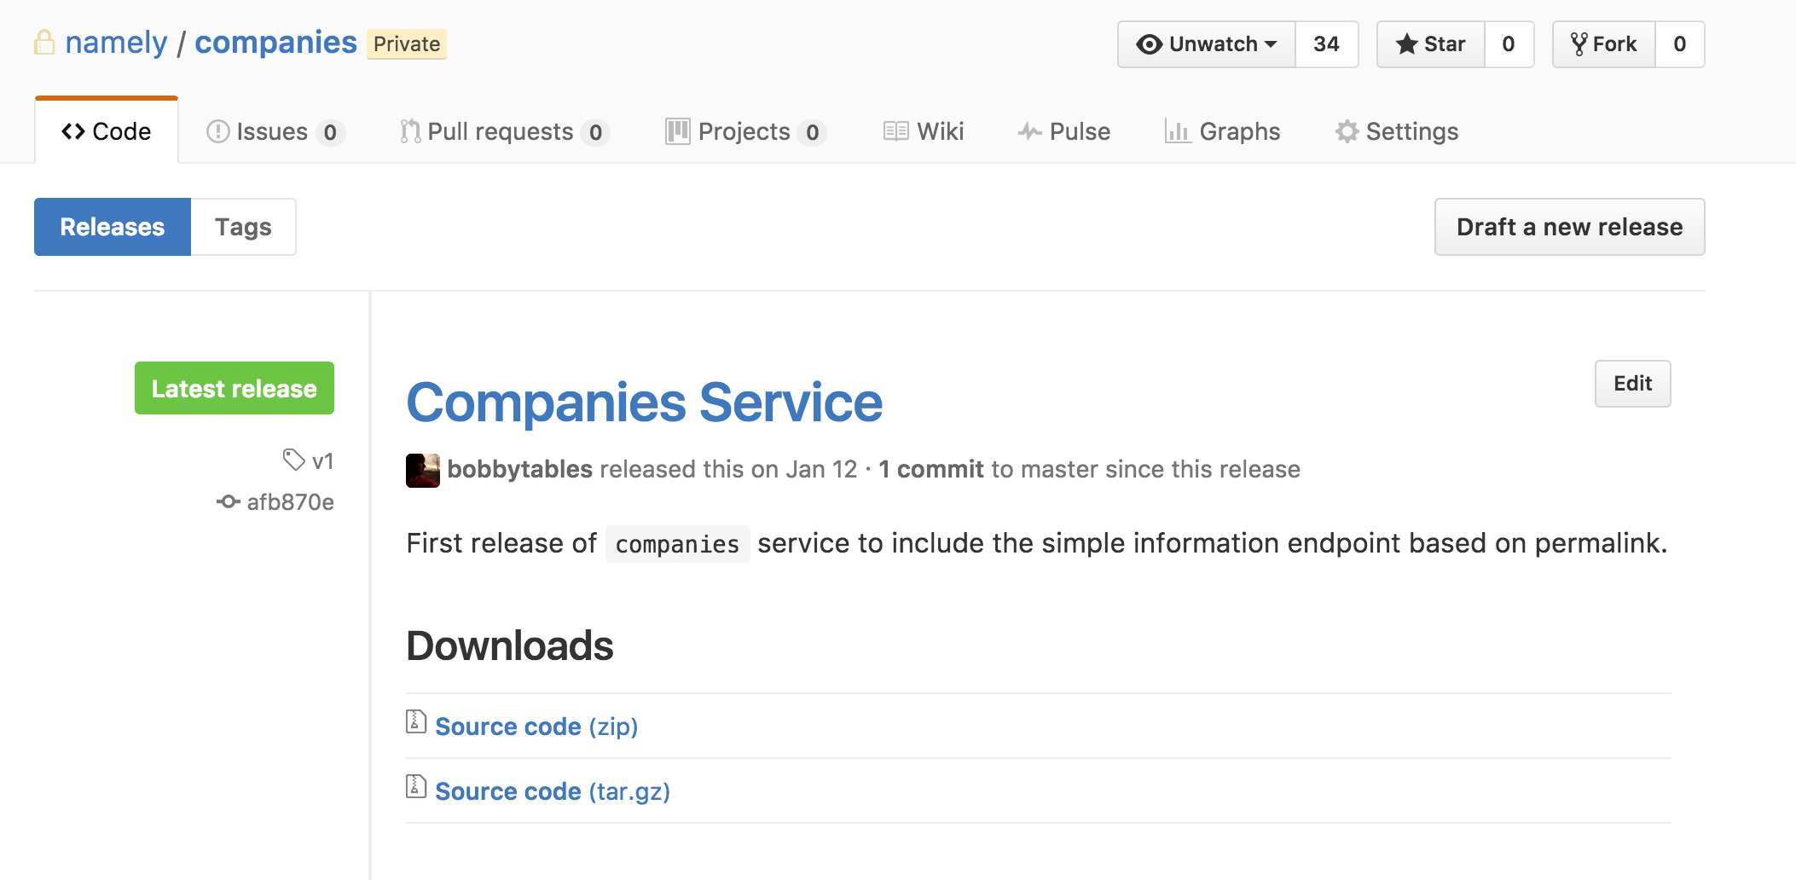Open the Issues tab
This screenshot has height=880, width=1796.
coord(275,131)
